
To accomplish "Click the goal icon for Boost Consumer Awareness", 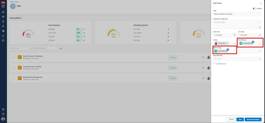I will pos(20,57).
